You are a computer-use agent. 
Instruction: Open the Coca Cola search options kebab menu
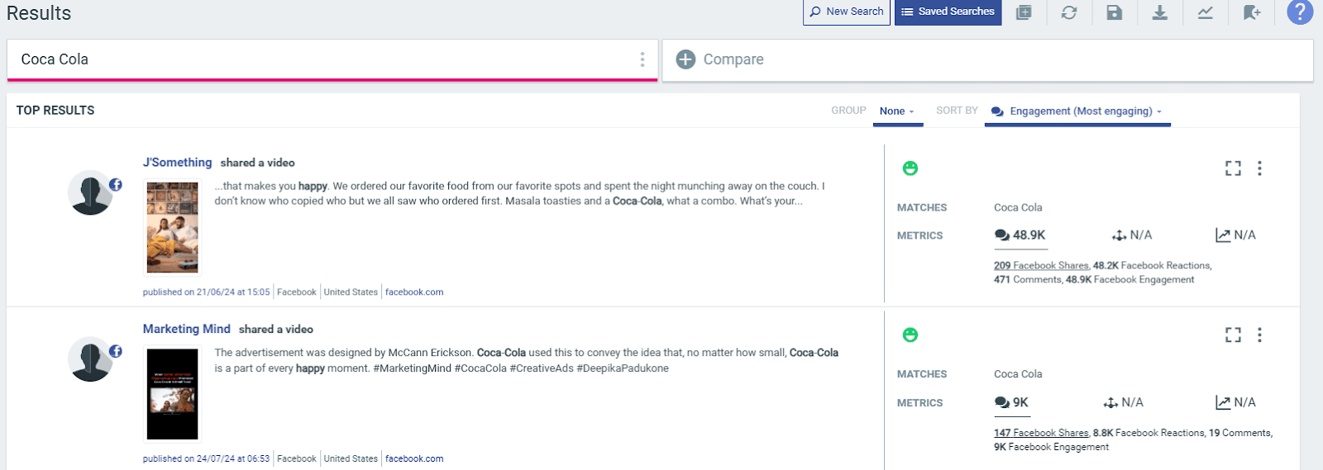click(x=642, y=59)
